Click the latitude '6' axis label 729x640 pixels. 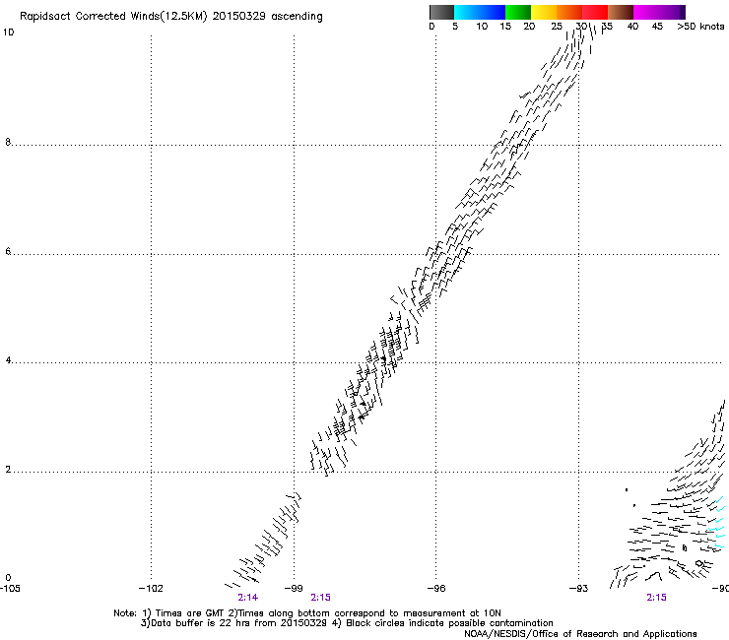(8, 251)
